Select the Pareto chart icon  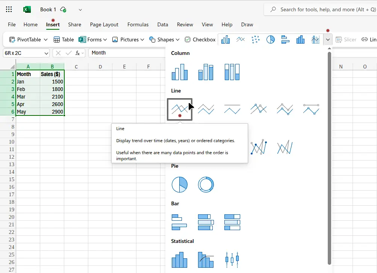[206, 260]
